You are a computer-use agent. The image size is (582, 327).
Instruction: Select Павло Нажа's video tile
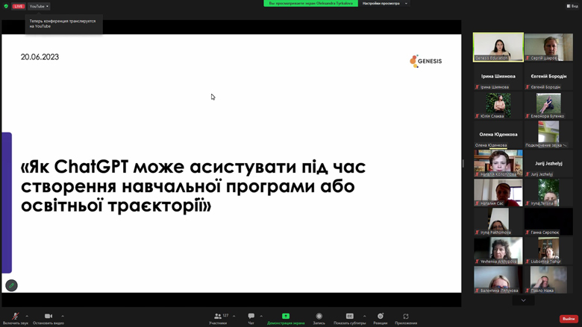pos(548,279)
